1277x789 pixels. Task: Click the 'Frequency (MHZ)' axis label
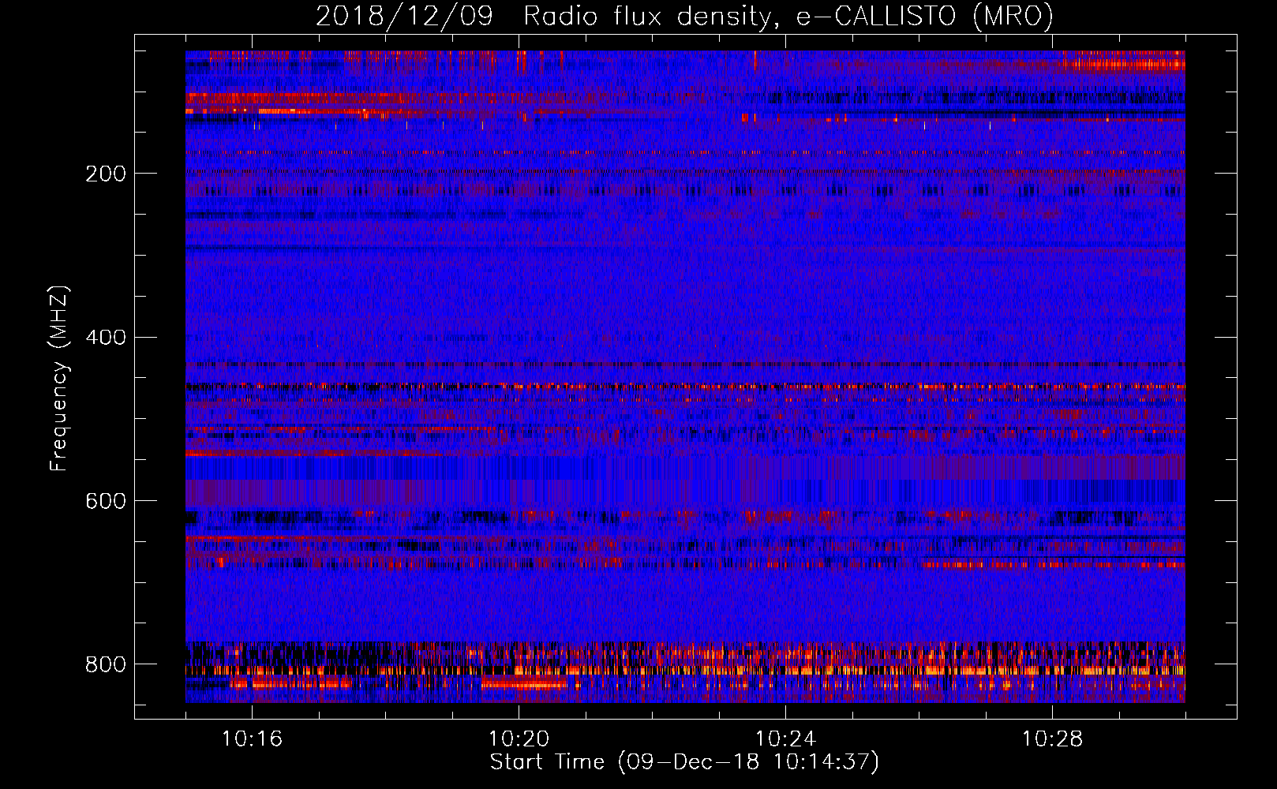point(59,379)
